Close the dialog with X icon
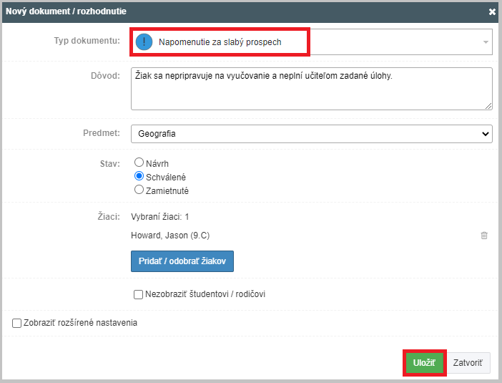Image resolution: width=502 pixels, height=383 pixels. [x=492, y=12]
